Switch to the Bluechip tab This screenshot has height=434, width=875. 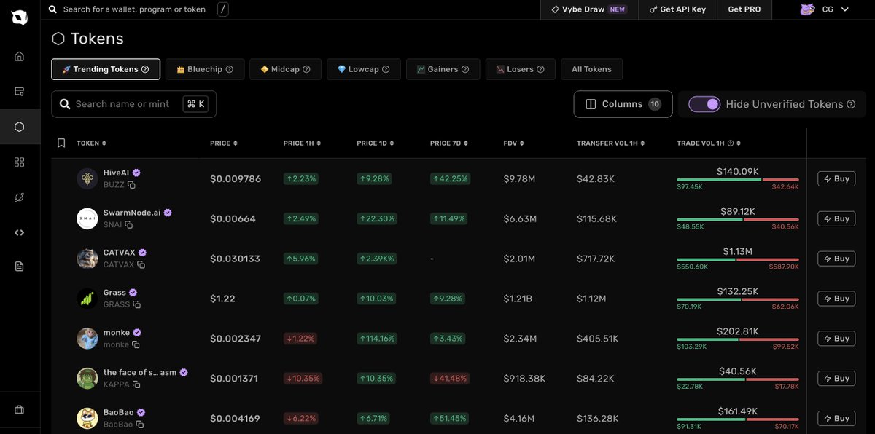click(x=205, y=69)
